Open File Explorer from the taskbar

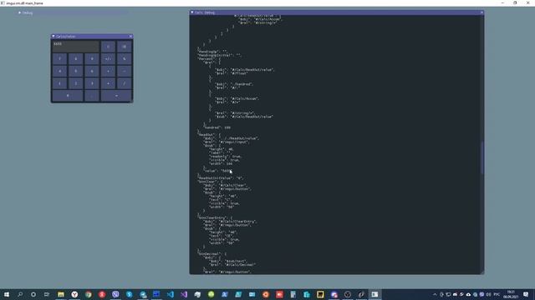point(61,294)
